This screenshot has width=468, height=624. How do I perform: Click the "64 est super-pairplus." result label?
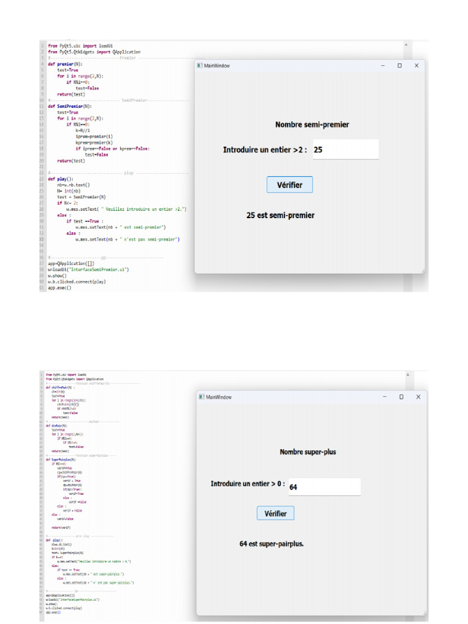click(271, 544)
